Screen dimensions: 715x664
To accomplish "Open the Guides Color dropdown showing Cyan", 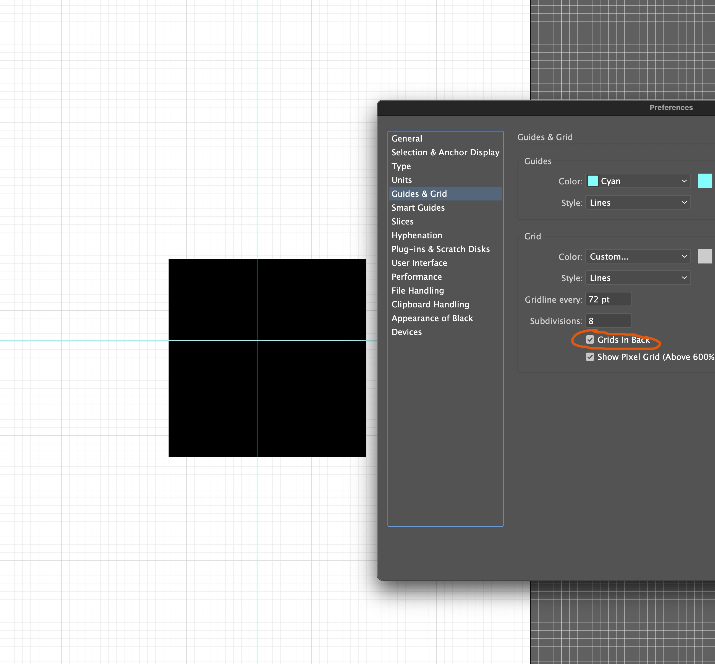I will [638, 181].
